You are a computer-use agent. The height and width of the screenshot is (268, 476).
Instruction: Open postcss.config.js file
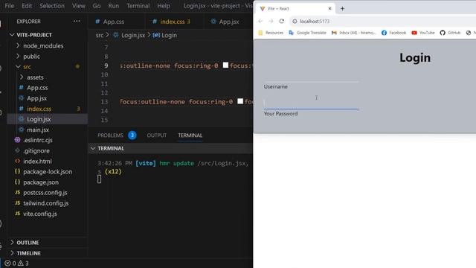45,193
